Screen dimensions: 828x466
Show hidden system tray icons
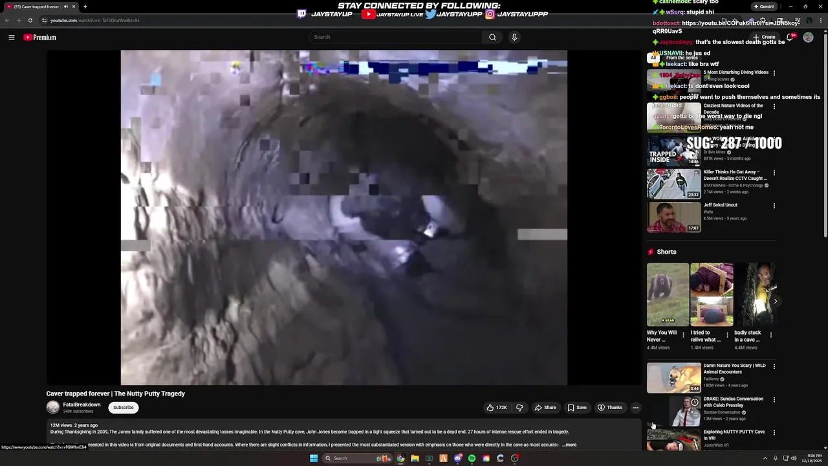765,458
